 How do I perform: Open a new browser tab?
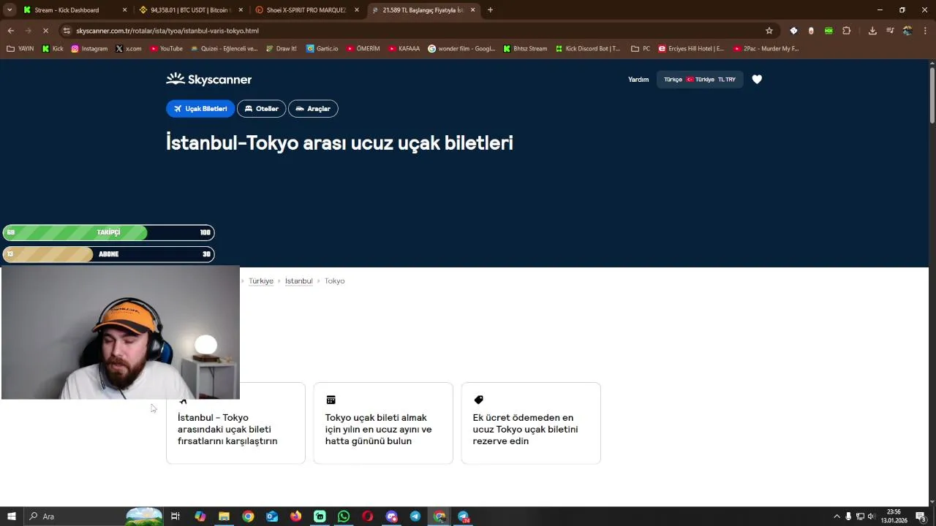coord(490,10)
